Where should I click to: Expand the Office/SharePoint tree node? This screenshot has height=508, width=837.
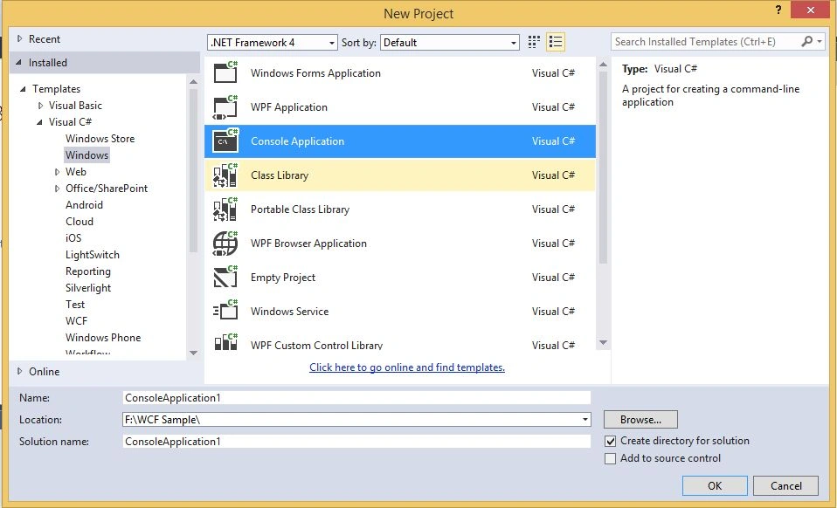[57, 189]
